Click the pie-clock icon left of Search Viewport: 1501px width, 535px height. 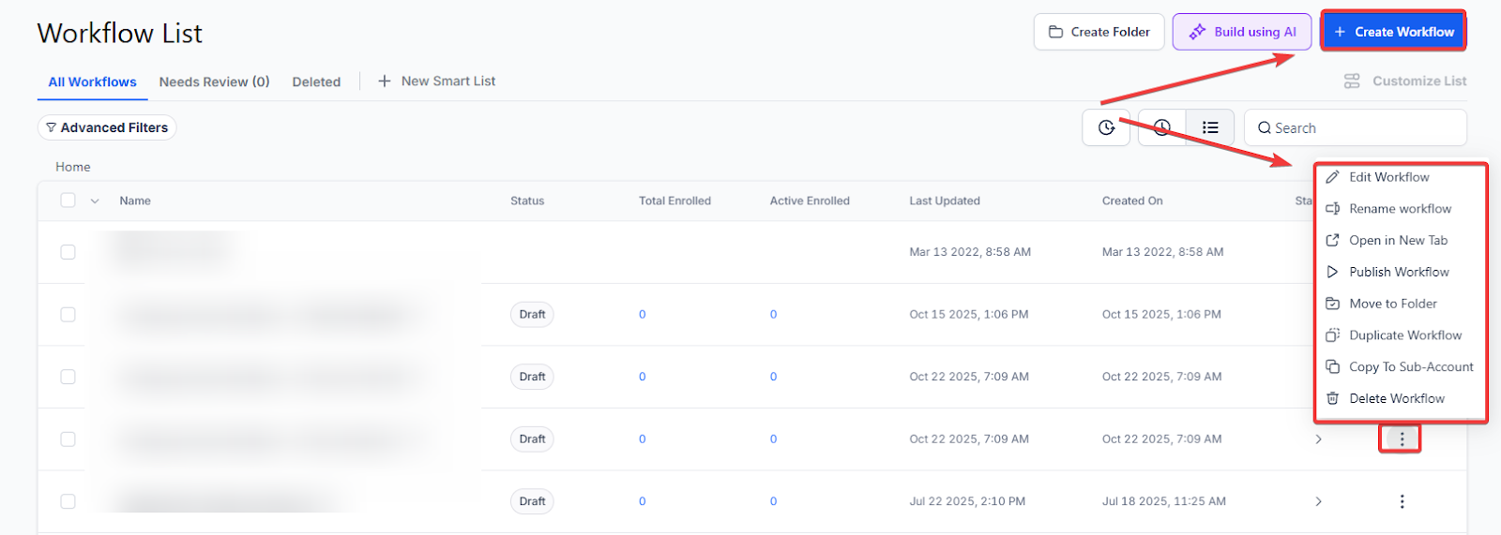(x=1106, y=127)
